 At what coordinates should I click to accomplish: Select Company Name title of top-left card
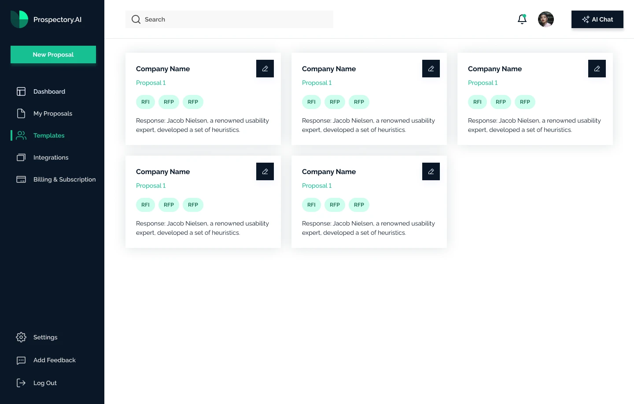coord(163,69)
